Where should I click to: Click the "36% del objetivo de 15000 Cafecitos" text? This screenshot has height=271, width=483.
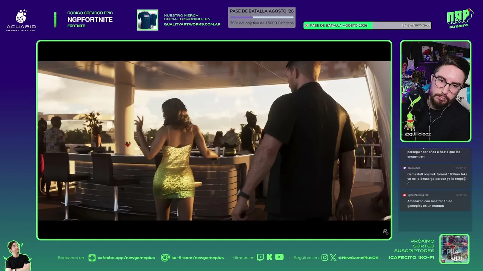[261, 23]
